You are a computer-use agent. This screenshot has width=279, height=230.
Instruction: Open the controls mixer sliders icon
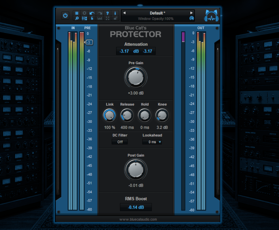[x=84, y=18]
